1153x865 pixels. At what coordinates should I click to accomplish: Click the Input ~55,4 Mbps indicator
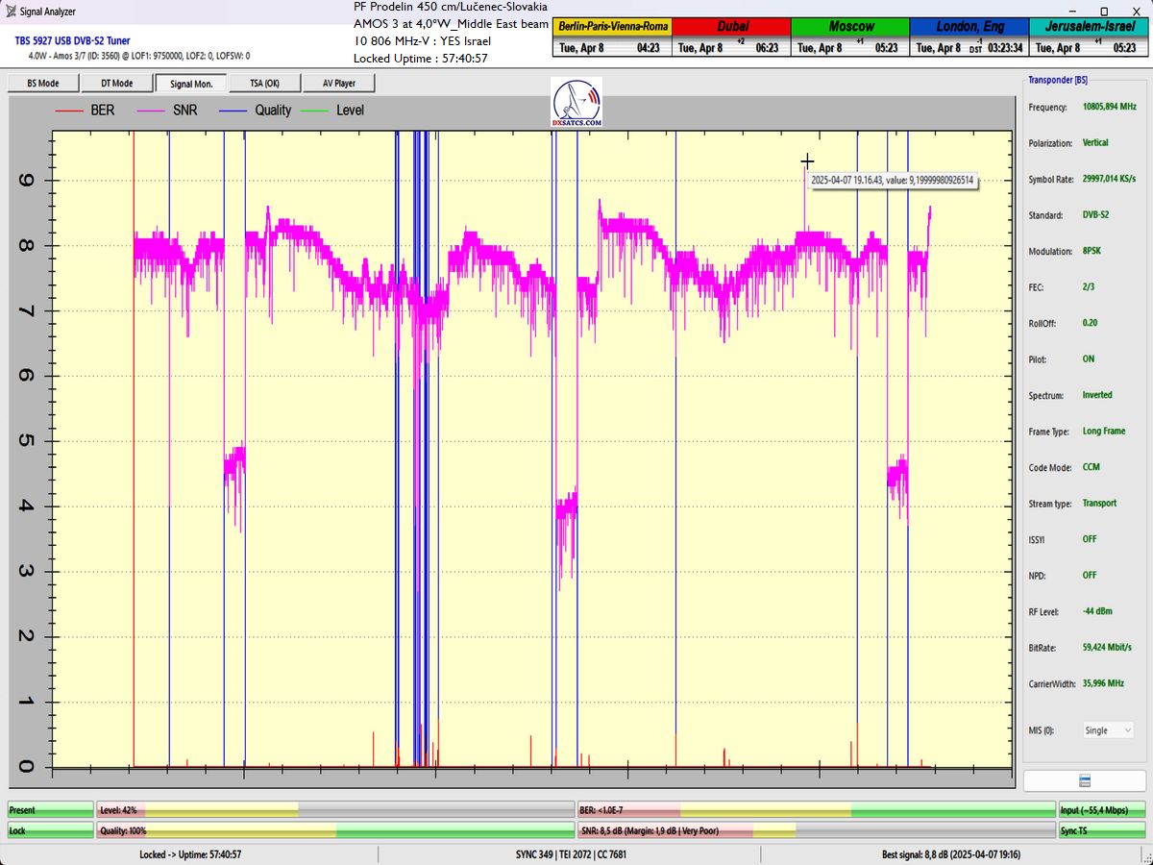click(1102, 810)
